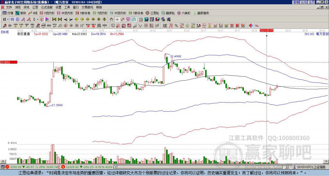Click the 客服 customer service button
The width and height of the screenshot is (329, 176).
296,2
